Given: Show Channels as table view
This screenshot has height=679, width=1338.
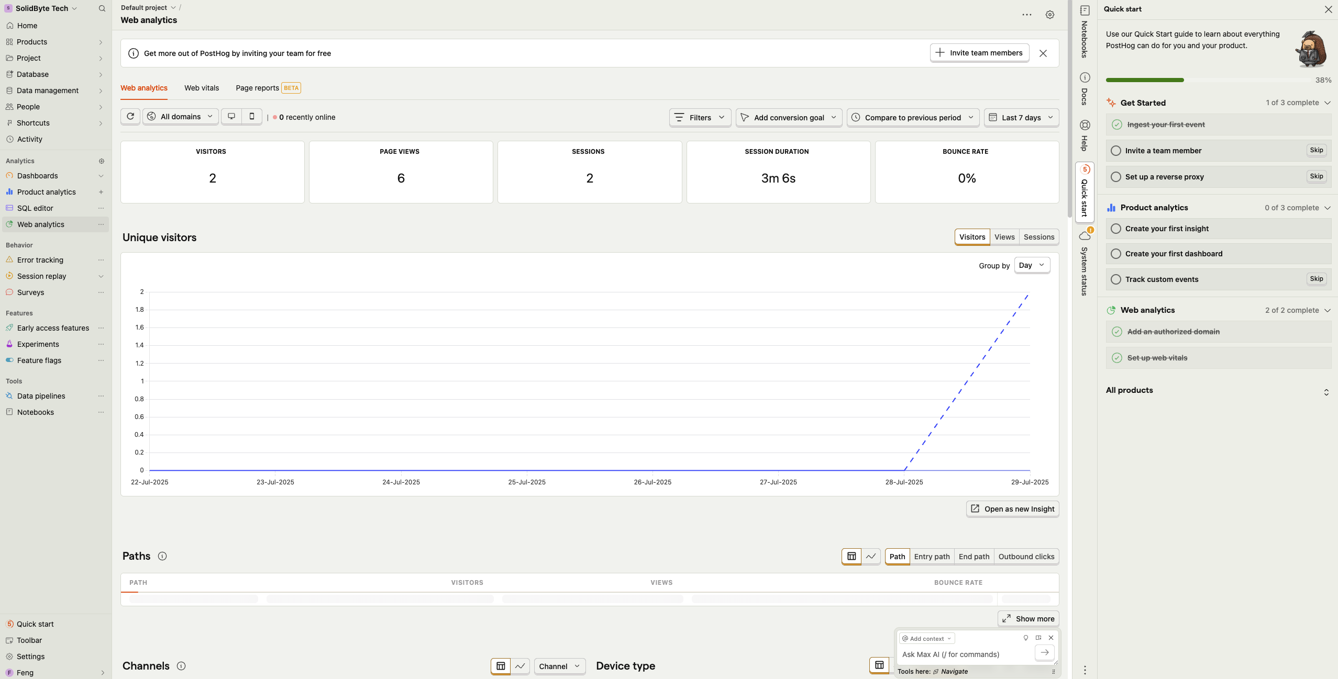Looking at the screenshot, I should 501,666.
